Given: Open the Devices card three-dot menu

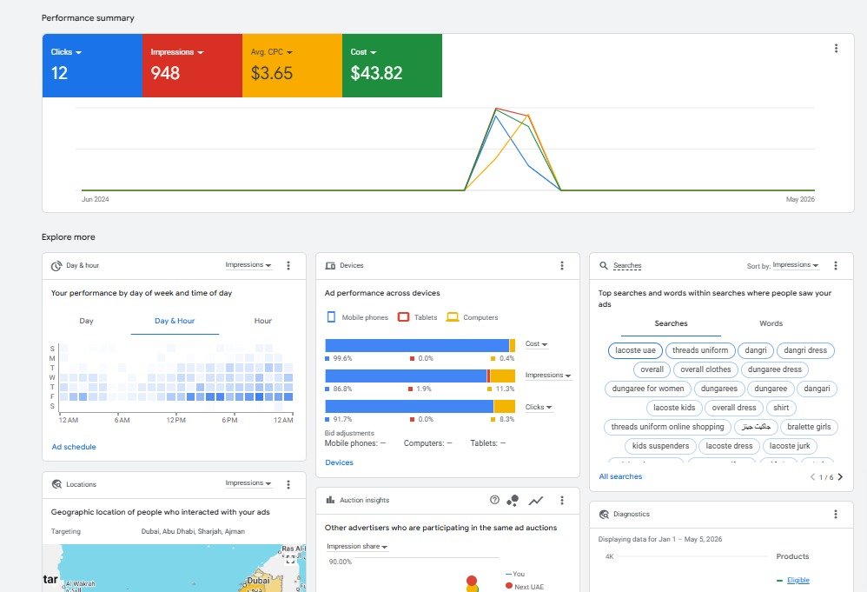Looking at the screenshot, I should point(562,265).
